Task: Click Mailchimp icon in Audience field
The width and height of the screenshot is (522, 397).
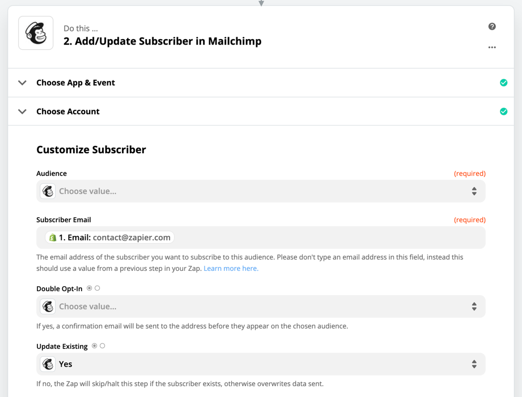Action: tap(48, 191)
